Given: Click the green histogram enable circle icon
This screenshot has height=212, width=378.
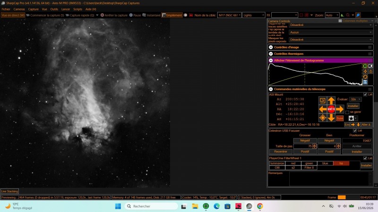Looking at the screenshot, I should click(x=365, y=66).
